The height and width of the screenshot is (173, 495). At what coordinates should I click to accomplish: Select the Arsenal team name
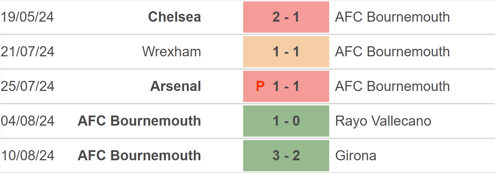click(175, 86)
